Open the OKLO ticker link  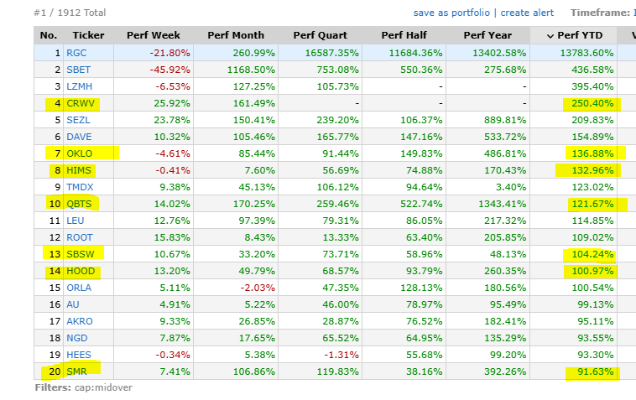(80, 153)
